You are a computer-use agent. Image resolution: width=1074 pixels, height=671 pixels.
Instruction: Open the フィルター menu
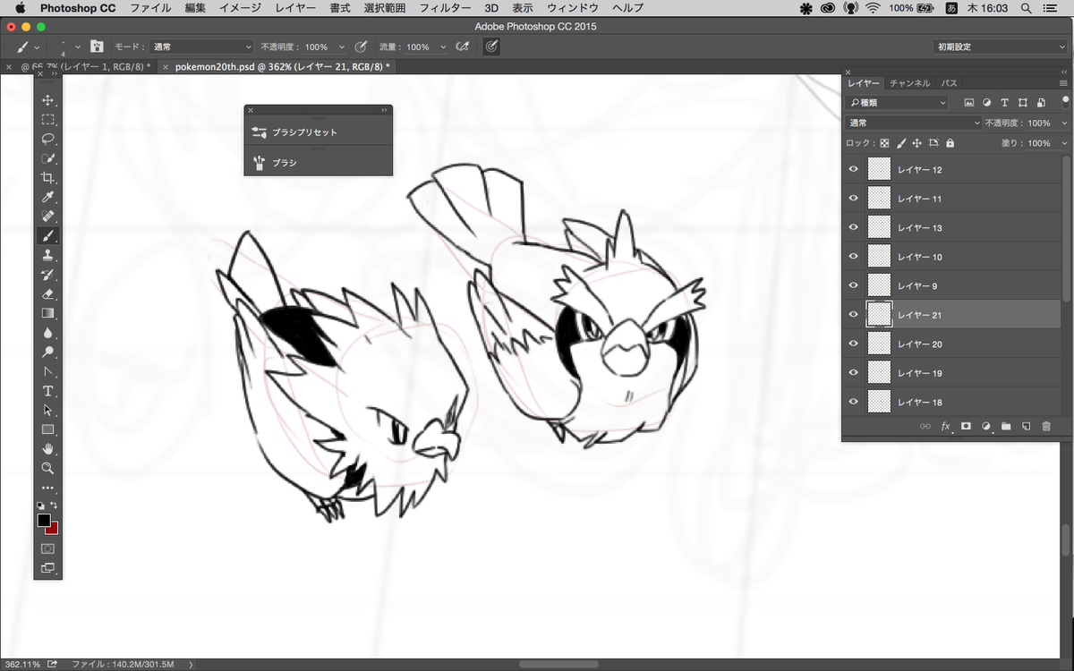[x=445, y=8]
